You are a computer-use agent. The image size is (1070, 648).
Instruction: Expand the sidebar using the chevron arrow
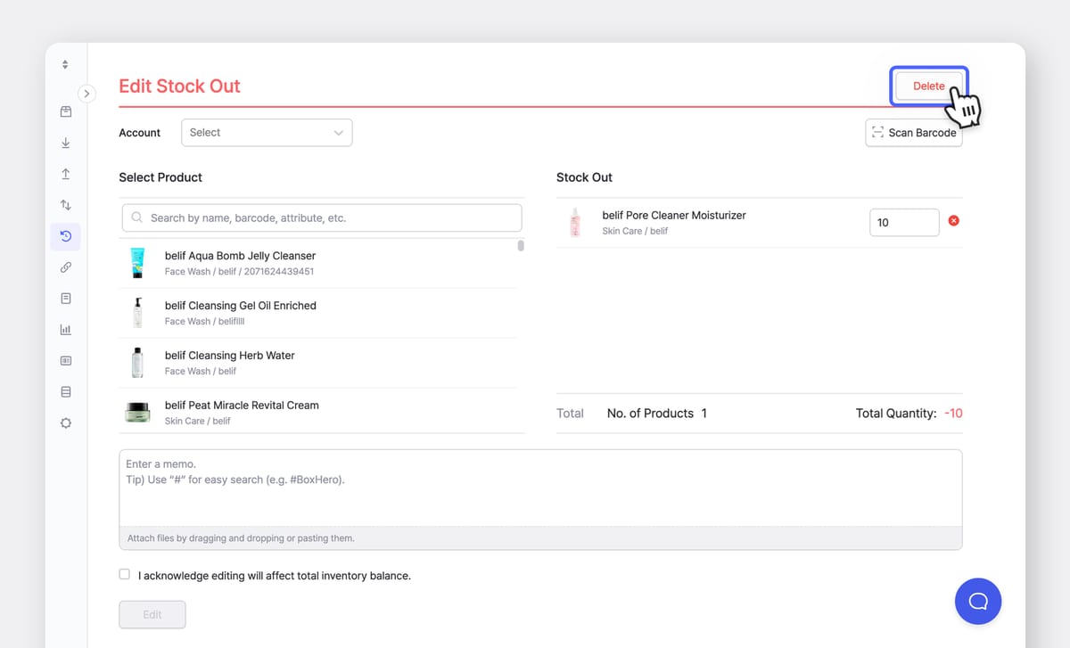click(86, 93)
